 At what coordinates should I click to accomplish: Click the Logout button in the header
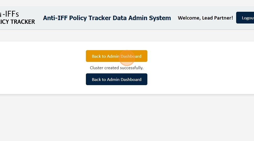click(x=246, y=18)
